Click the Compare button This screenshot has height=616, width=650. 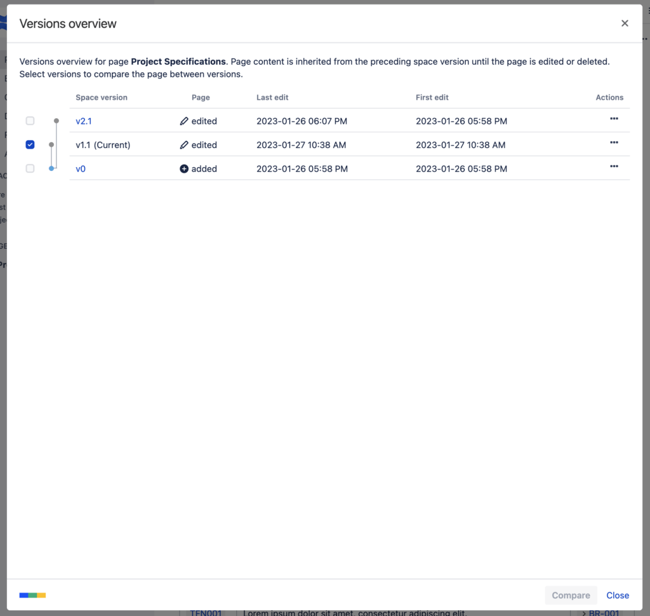pyautogui.click(x=571, y=595)
